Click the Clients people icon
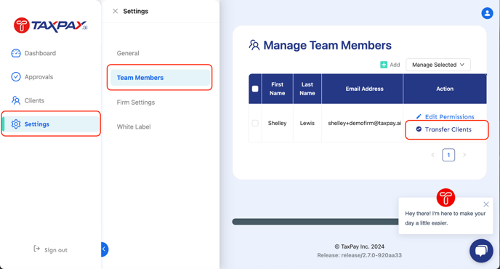Image resolution: width=500 pixels, height=269 pixels. click(16, 100)
